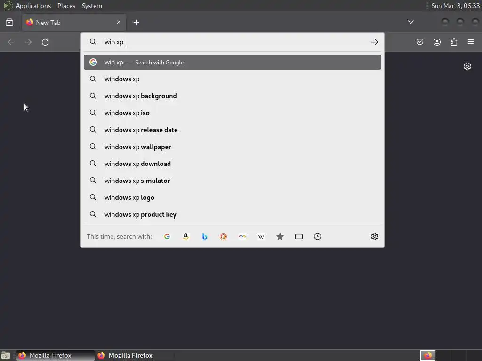Expand the list all tabs chevron
Image resolution: width=482 pixels, height=361 pixels.
[410, 22]
